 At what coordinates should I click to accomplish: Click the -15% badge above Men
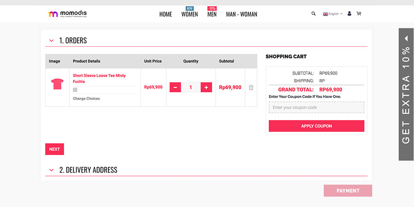212,8
